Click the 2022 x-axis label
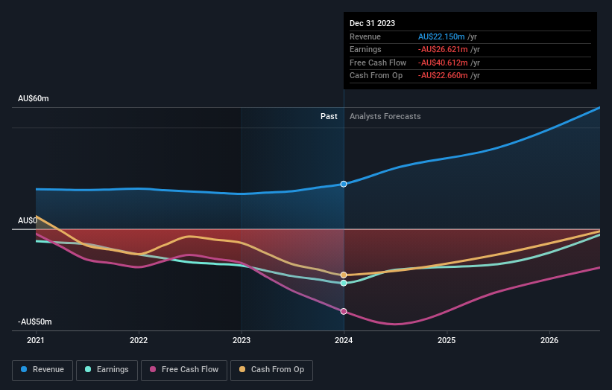The height and width of the screenshot is (390, 612). click(139, 341)
